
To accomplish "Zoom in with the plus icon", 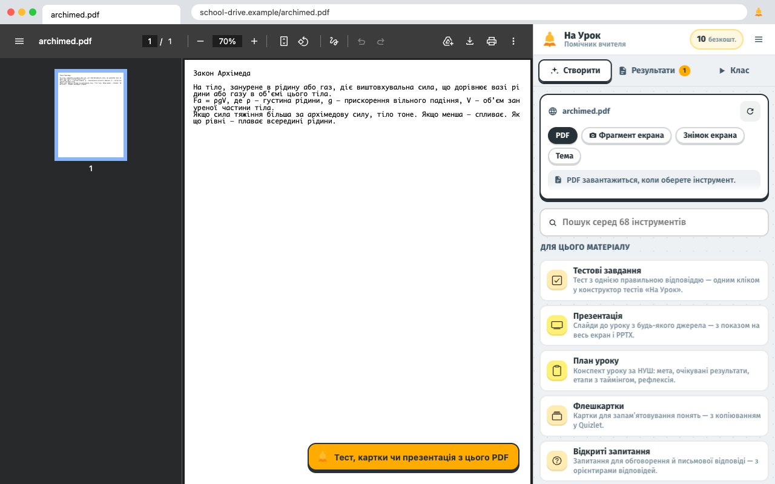I will [x=254, y=41].
